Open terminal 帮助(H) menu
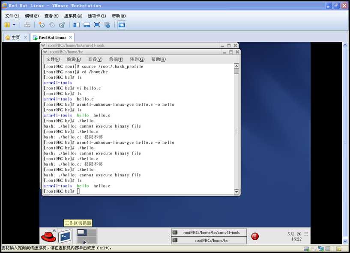Screen dimensions: 350x253 (159, 60)
